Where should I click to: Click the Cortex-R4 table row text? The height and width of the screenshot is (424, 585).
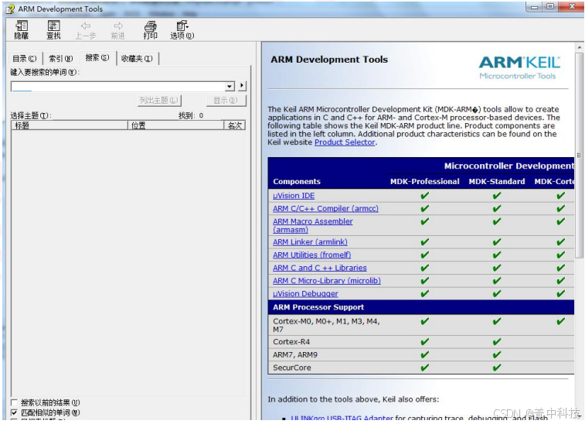(x=291, y=342)
